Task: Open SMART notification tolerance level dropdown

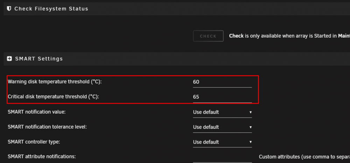Action: (222, 127)
